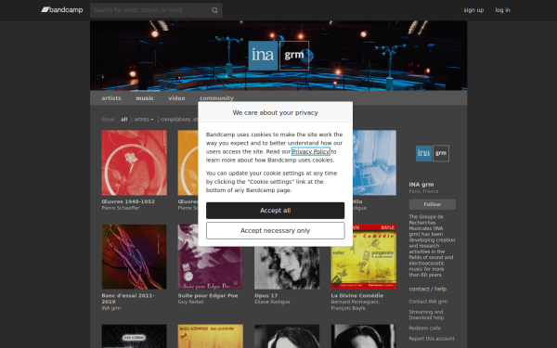Image resolution: width=557 pixels, height=348 pixels.
Task: Click Report this account link
Action: (432, 339)
